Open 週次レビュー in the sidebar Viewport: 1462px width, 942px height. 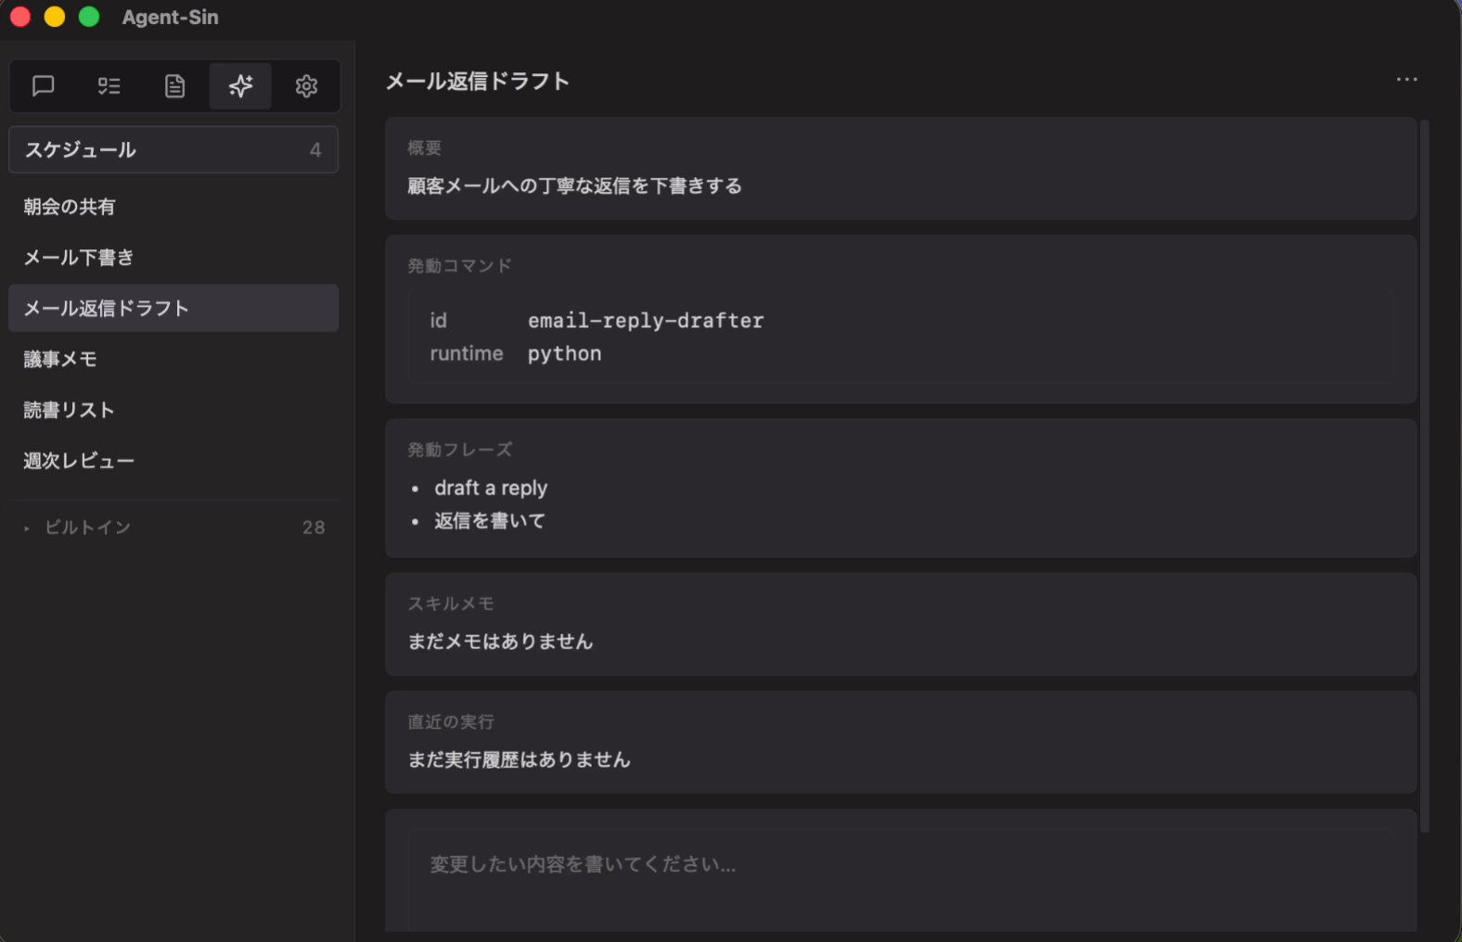173,461
